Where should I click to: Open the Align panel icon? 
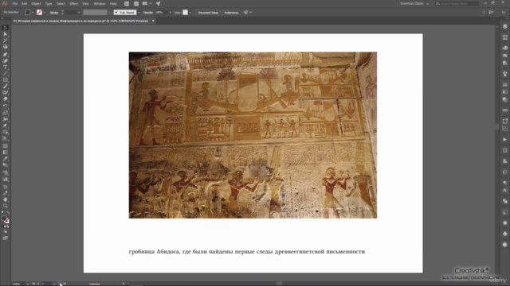click(504, 161)
